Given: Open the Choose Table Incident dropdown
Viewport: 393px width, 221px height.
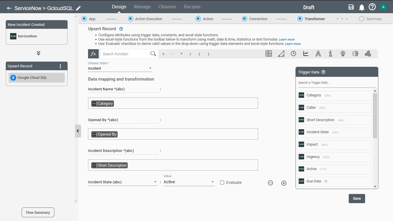Looking at the screenshot, I should [120, 68].
